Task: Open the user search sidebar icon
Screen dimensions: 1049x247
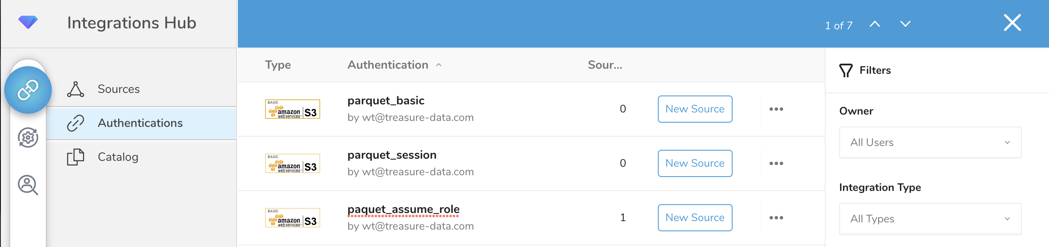Action: (28, 185)
